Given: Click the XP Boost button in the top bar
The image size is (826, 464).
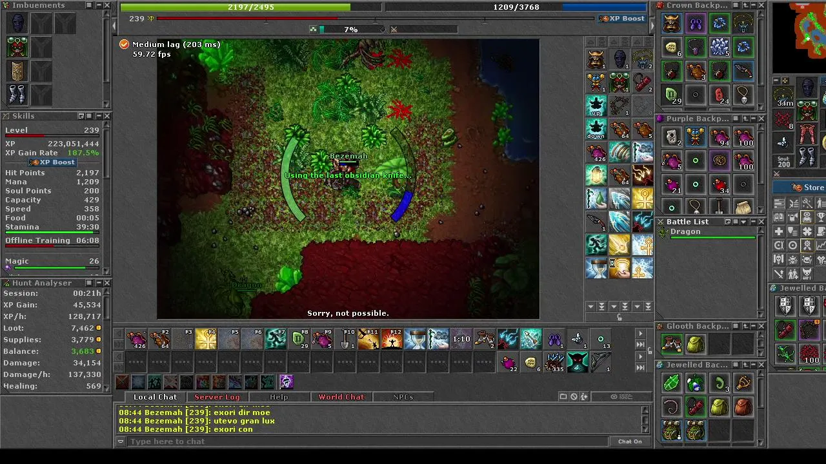Looking at the screenshot, I should coord(622,19).
